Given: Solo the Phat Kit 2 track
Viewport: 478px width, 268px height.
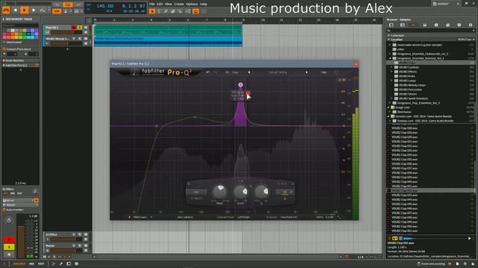Looking at the screenshot, I should point(80,28).
